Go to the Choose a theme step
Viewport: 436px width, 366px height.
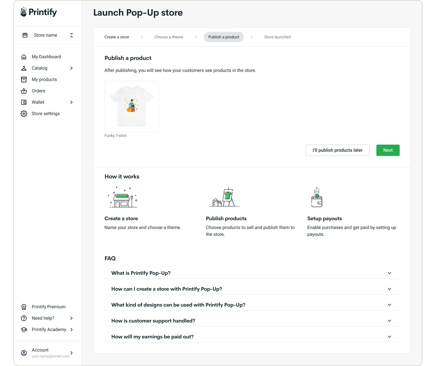click(x=169, y=37)
